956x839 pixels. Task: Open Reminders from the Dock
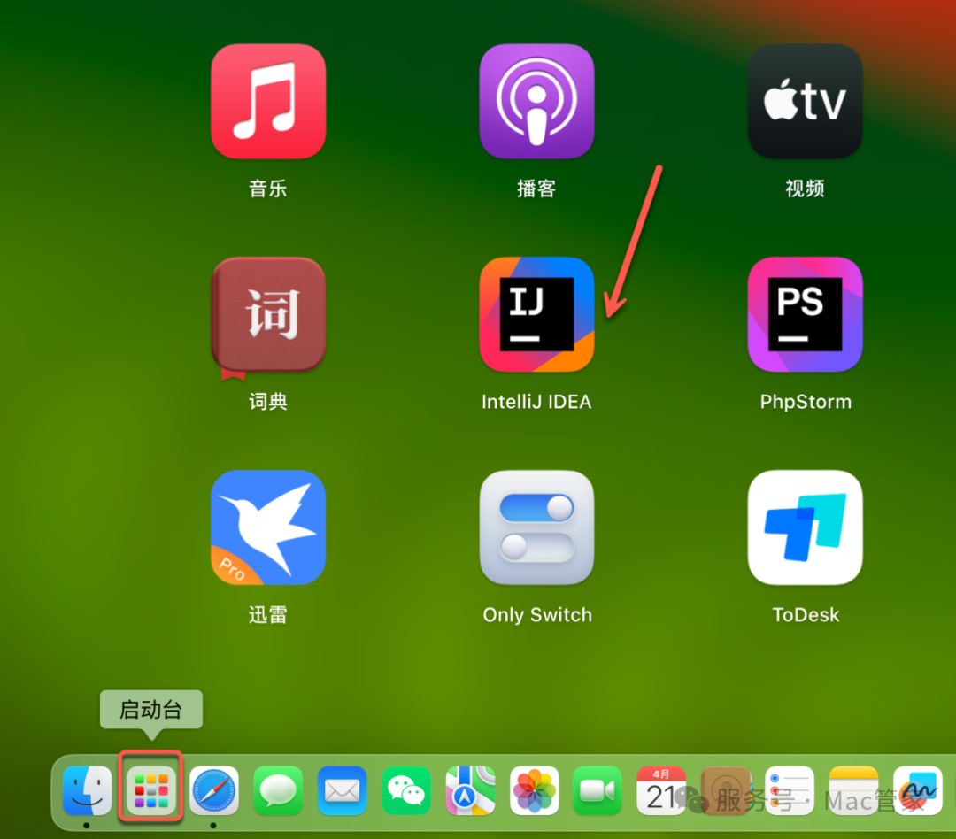point(788,789)
